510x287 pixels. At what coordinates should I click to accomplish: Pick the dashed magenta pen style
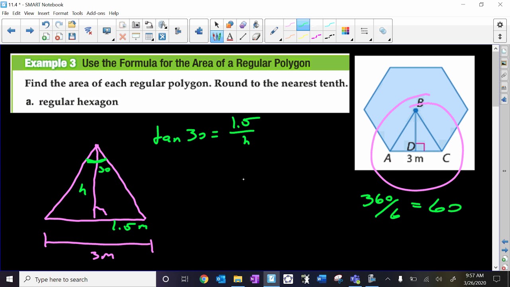pyautogui.click(x=316, y=37)
